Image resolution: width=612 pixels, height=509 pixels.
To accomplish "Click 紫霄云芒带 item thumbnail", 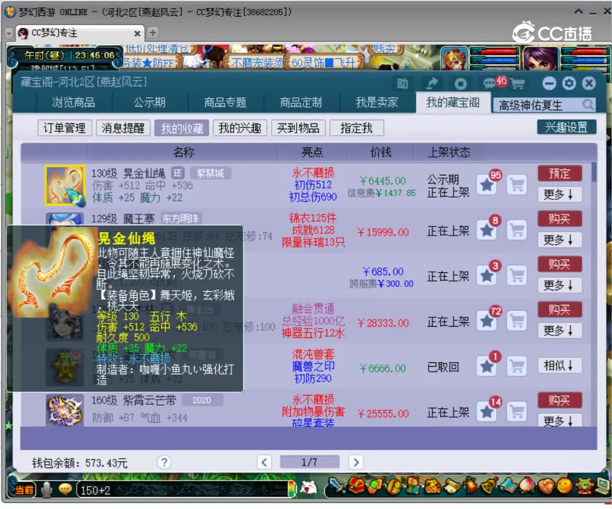I will tap(65, 410).
